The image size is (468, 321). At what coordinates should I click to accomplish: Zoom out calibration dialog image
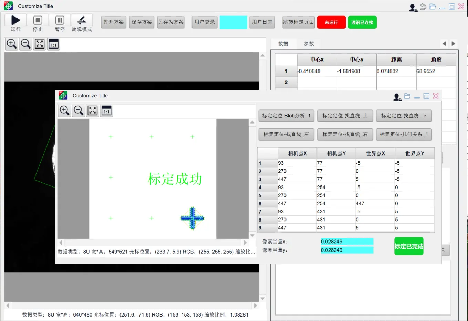point(79,110)
